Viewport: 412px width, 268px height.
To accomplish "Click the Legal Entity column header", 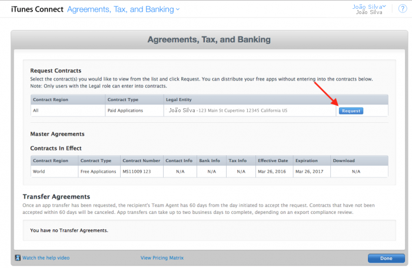I will [x=178, y=100].
